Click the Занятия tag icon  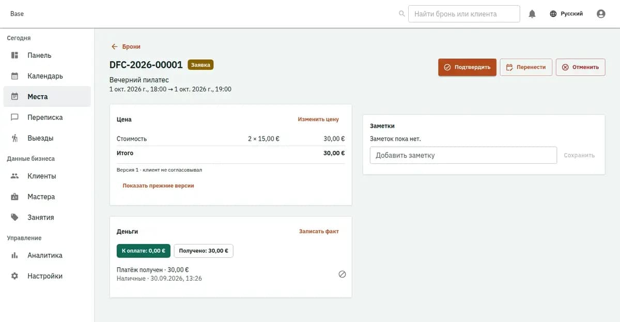pyautogui.click(x=15, y=218)
